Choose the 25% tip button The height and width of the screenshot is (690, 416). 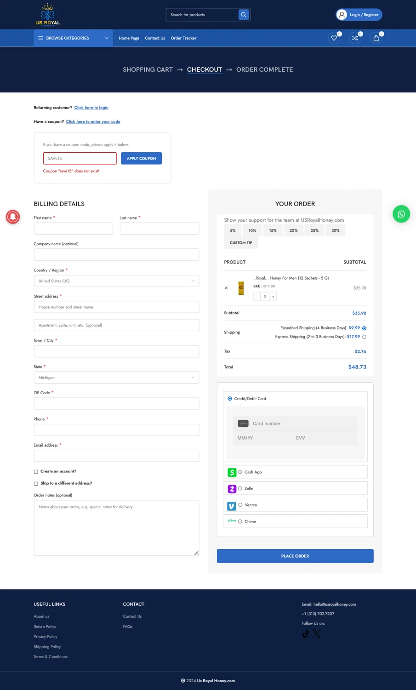point(314,230)
